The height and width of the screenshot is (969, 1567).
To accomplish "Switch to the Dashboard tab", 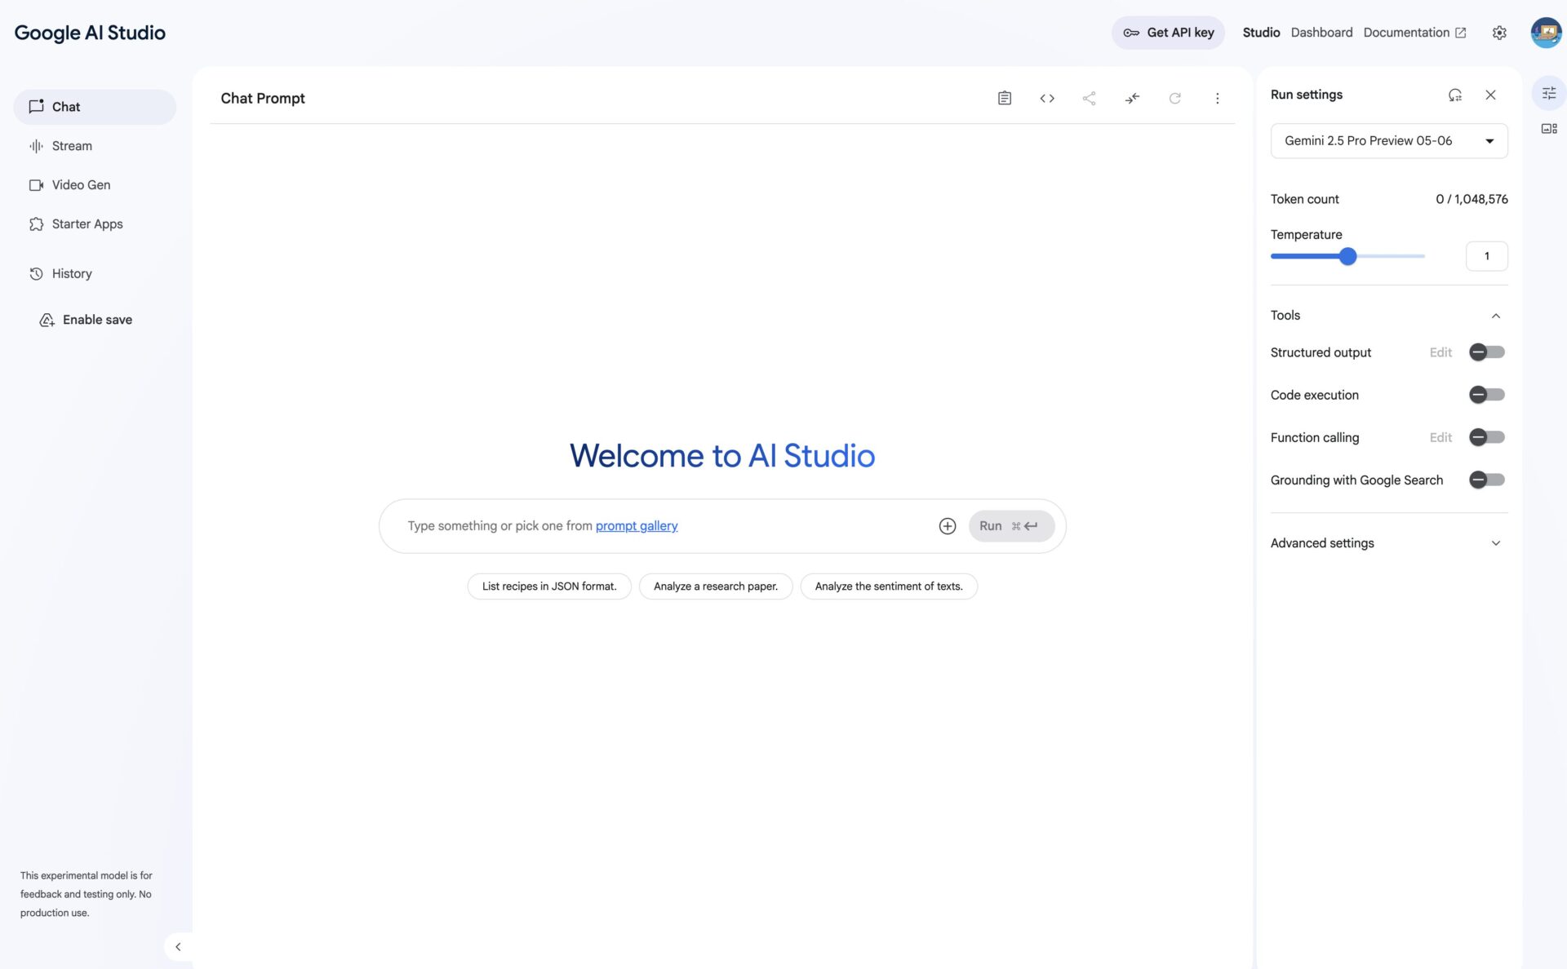I will 1321,33.
